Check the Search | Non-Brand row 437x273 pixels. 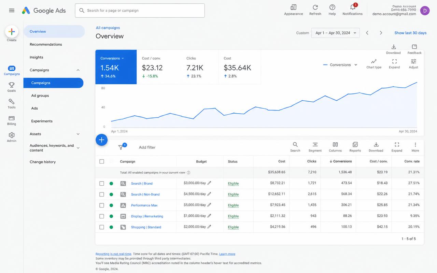pyautogui.click(x=102, y=195)
